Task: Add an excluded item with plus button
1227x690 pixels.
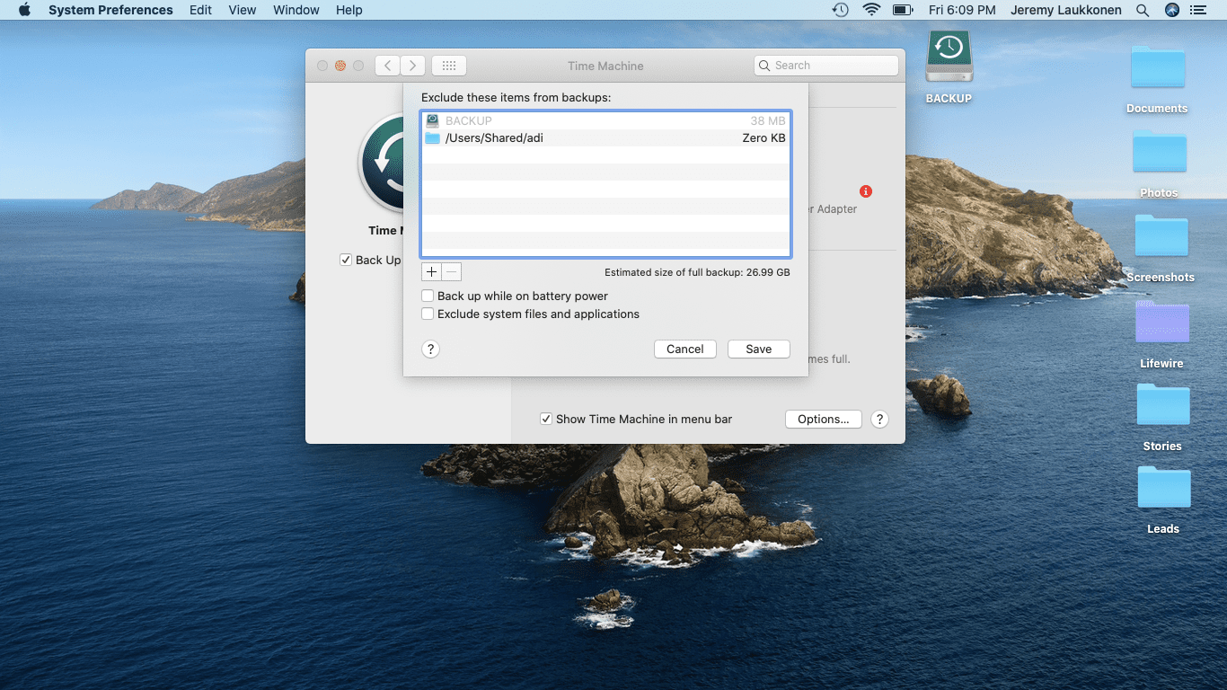Action: pos(431,271)
